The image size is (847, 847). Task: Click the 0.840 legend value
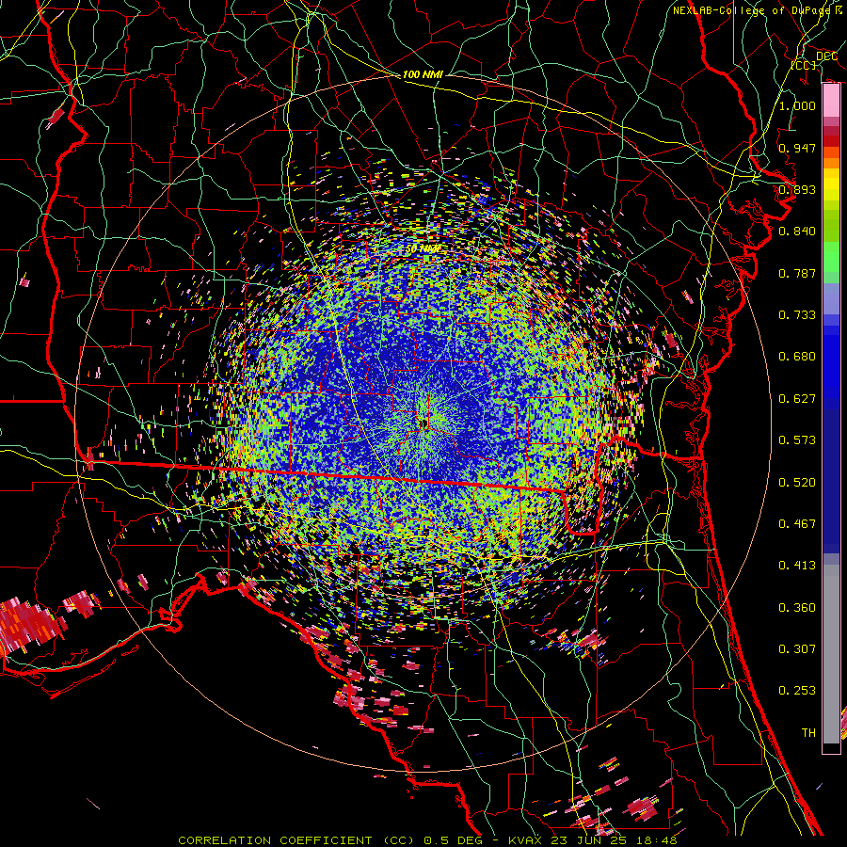[797, 231]
